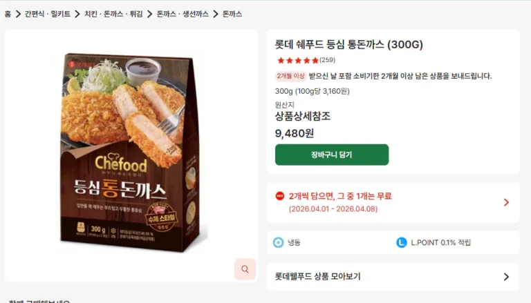
Task: Click the magnifier zoom icon on product image
Action: 245,268
